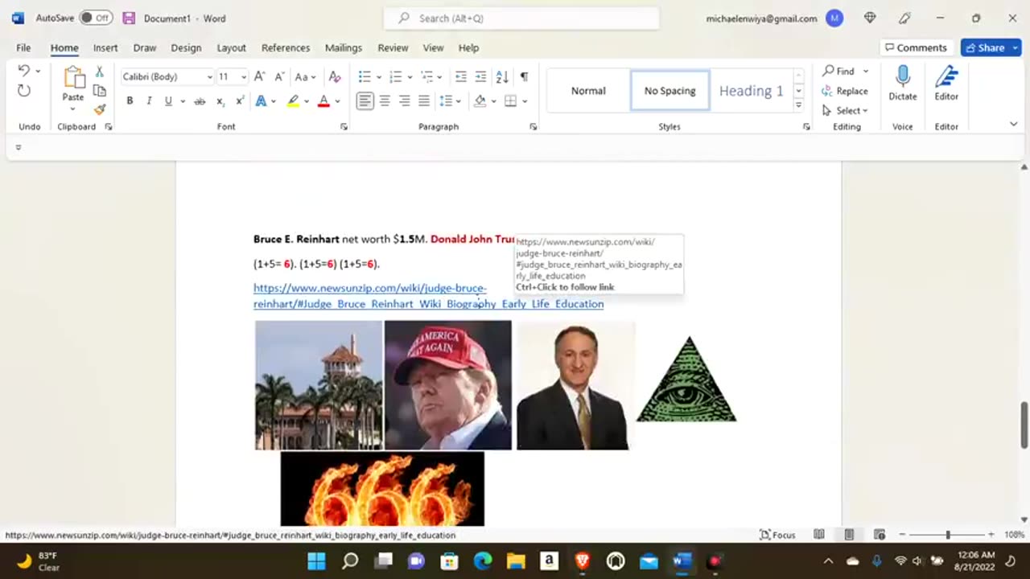Apply the Normal style

click(588, 91)
